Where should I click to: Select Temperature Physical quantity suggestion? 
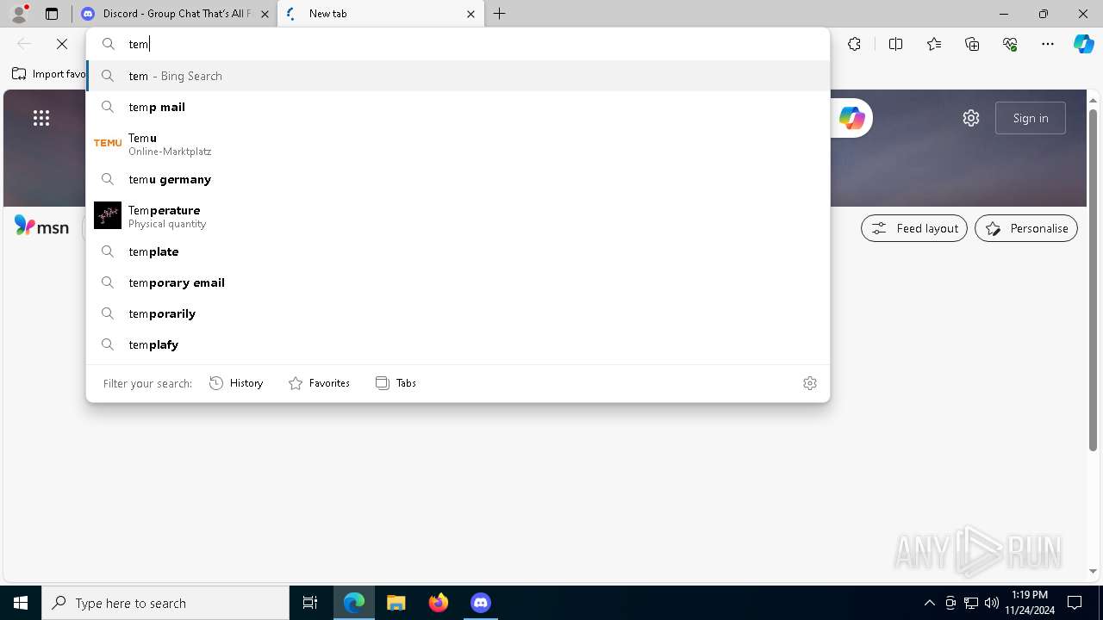coord(458,215)
